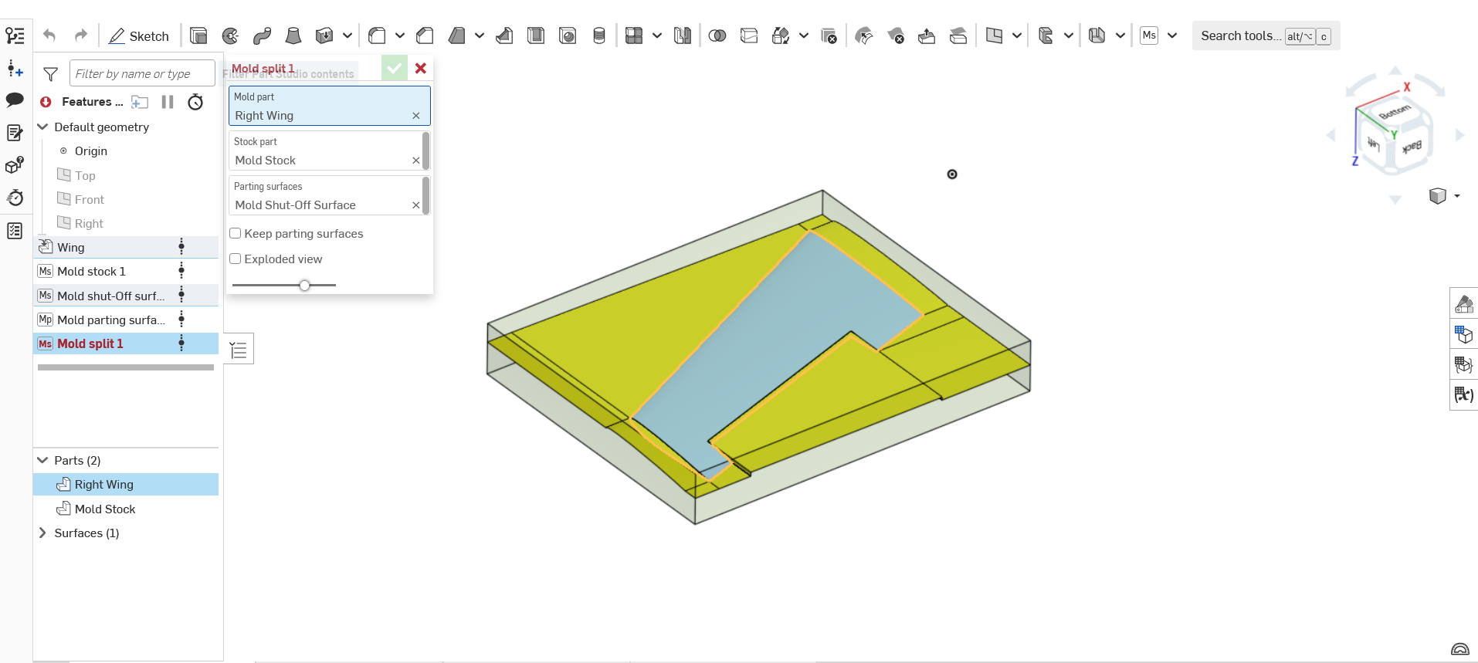
Task: Select the Sweep tool
Action: coord(262,36)
